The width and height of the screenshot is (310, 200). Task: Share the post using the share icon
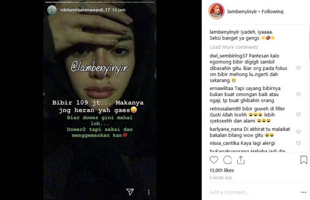click(241, 160)
